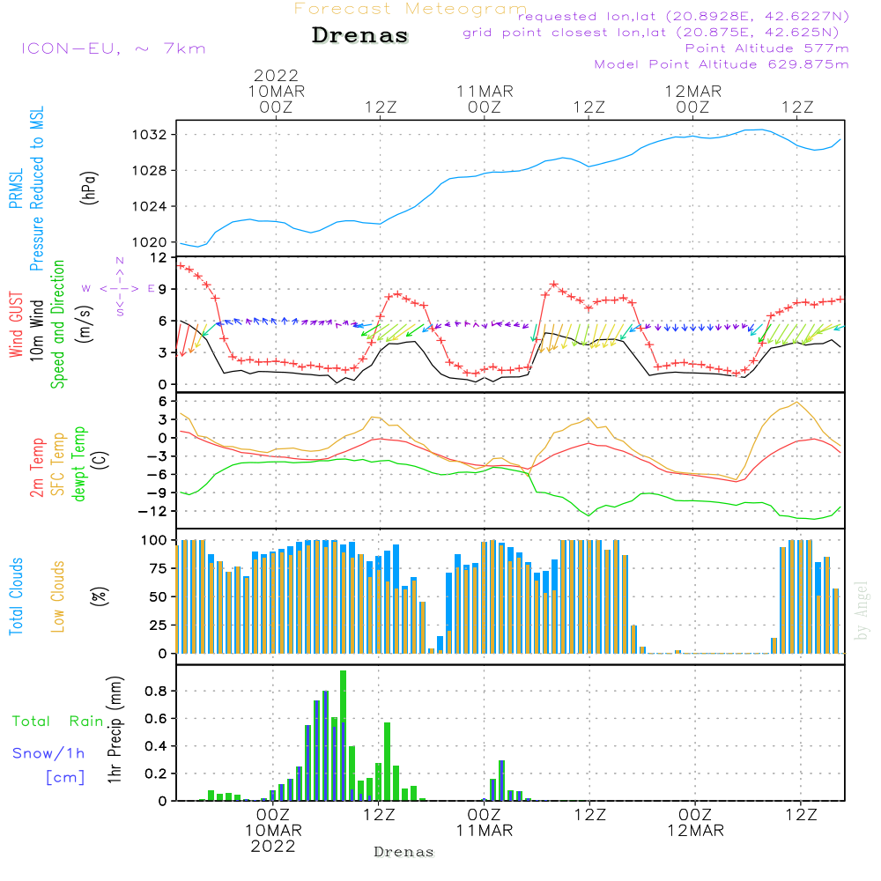
Task: Click the Model Point Altitude 629.875m text
Action: click(x=722, y=64)
